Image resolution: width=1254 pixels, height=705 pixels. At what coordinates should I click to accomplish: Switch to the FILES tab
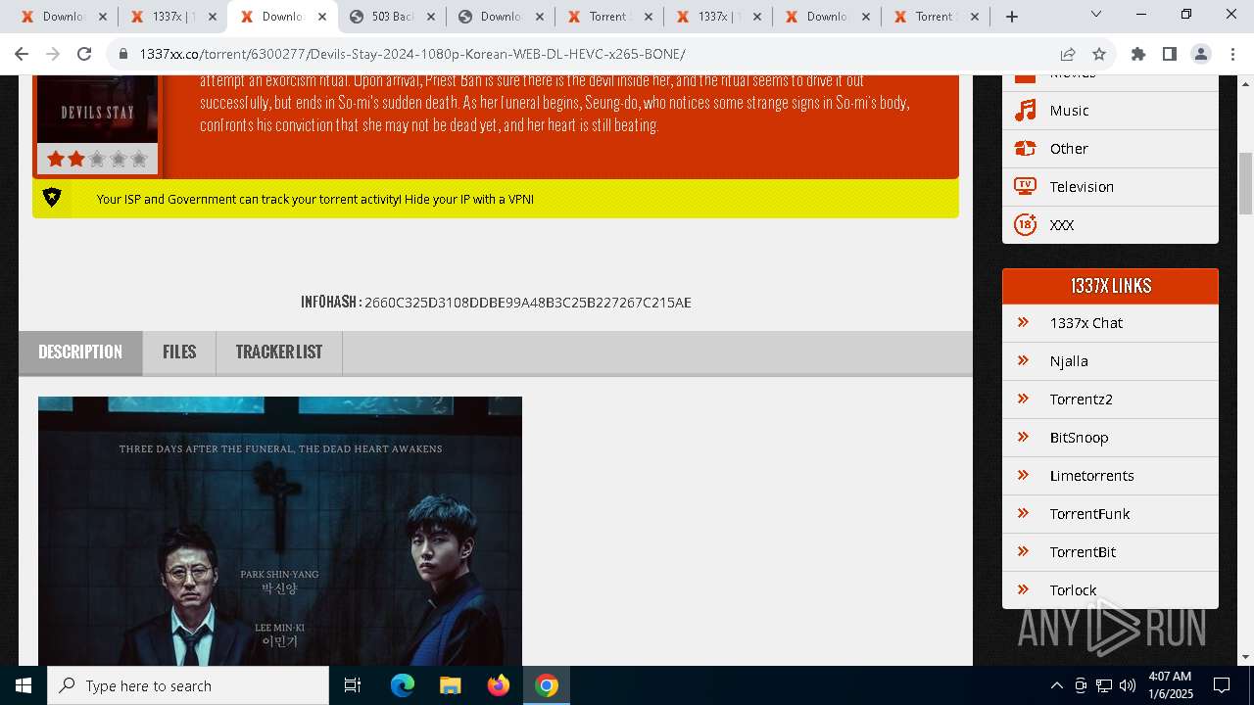pyautogui.click(x=179, y=352)
